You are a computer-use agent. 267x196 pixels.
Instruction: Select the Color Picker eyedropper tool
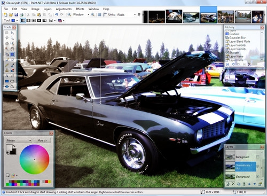coord(12,65)
